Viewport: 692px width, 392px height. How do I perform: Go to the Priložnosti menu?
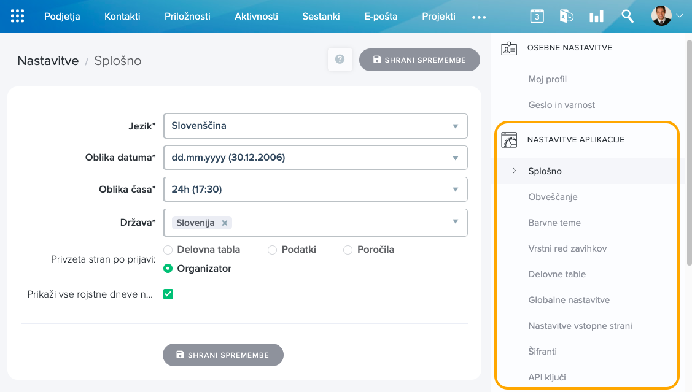[x=187, y=17]
